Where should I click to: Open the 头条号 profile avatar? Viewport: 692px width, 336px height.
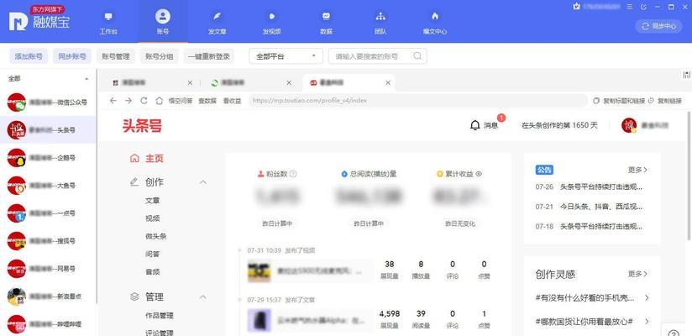click(629, 125)
